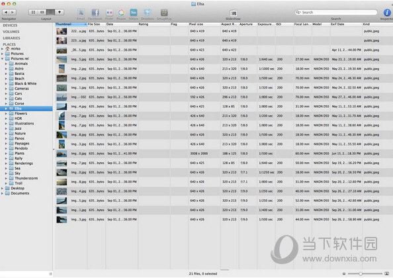Select the Jazz folder
The width and height of the screenshot is (393, 278).
click(18, 128)
